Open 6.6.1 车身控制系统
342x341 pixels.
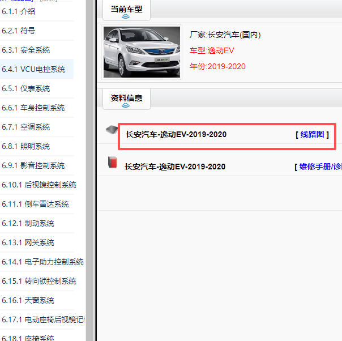coord(33,108)
